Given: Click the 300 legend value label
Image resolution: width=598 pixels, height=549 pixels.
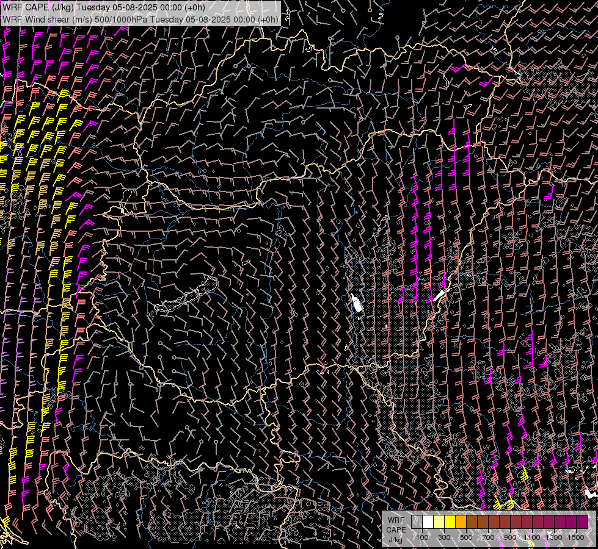Looking at the screenshot, I should pyautogui.click(x=444, y=537).
